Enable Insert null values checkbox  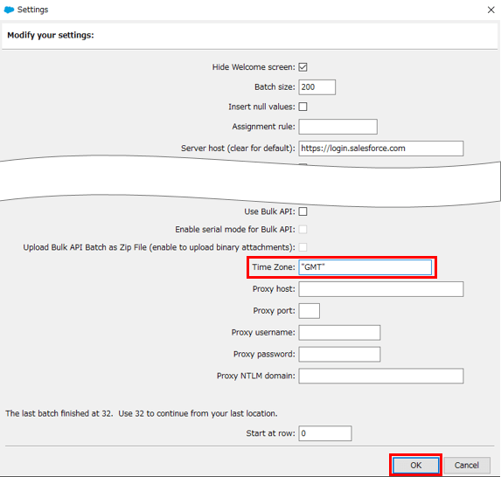tap(303, 107)
